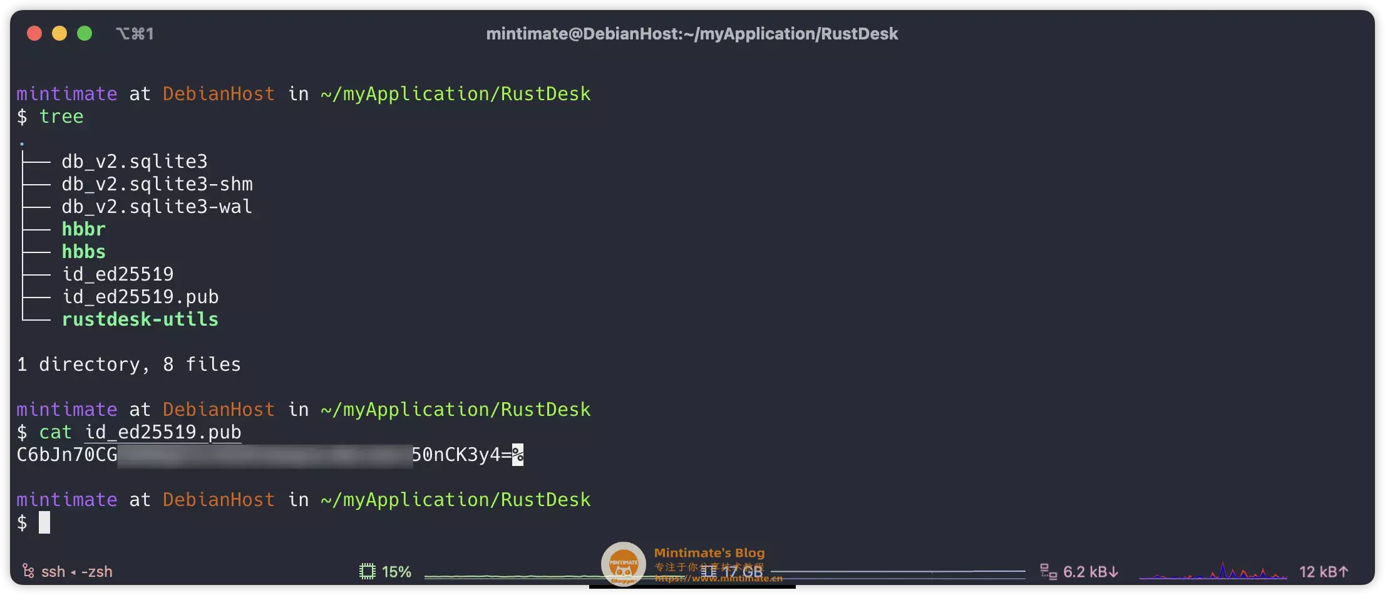Select the rustdesk-utils executable name
Viewport: 1385px width, 595px height.
tap(140, 319)
